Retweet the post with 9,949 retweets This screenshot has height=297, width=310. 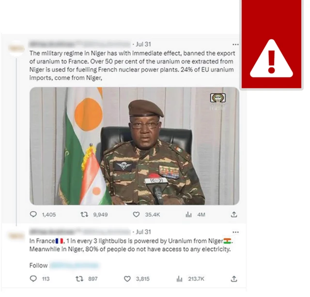coord(84,214)
